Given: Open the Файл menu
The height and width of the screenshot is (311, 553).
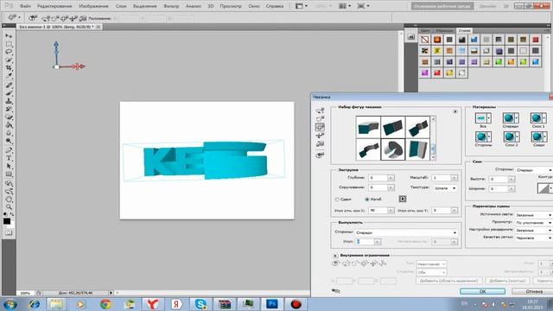Looking at the screenshot, I should pyautogui.click(x=25, y=6).
